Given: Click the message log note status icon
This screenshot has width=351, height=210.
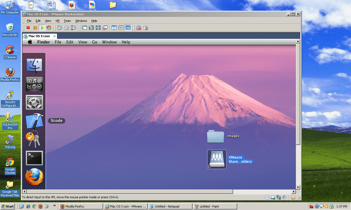Looking at the screenshot, I should coord(293,197).
